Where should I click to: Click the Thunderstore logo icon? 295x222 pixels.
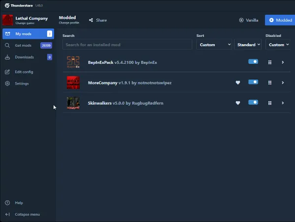(x=7, y=5)
